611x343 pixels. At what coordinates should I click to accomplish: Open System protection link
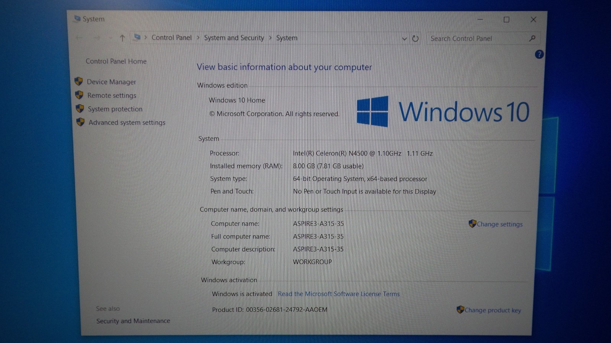[115, 109]
